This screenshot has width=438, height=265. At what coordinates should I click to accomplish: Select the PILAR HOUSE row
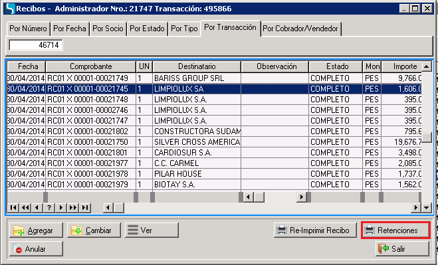click(x=214, y=174)
